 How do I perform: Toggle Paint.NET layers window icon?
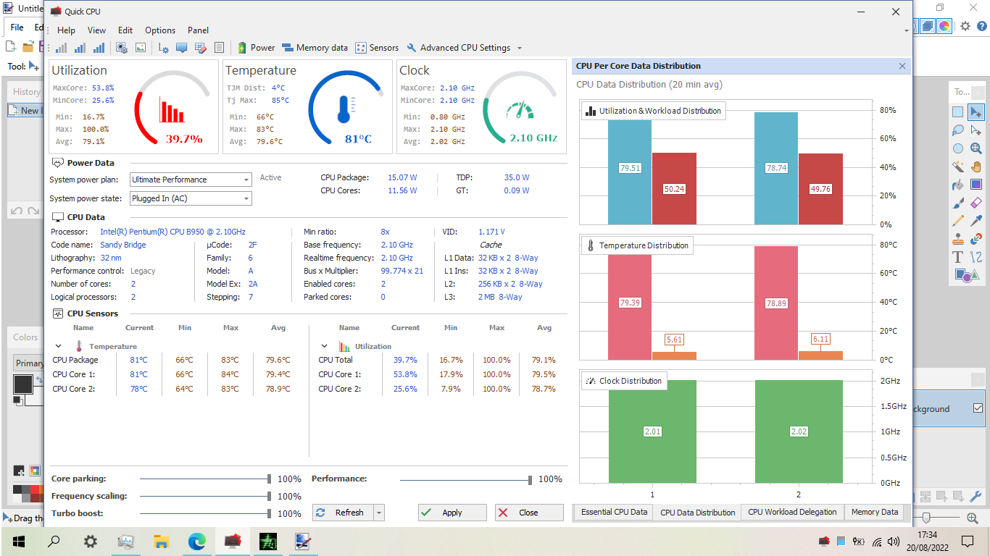tap(928, 27)
